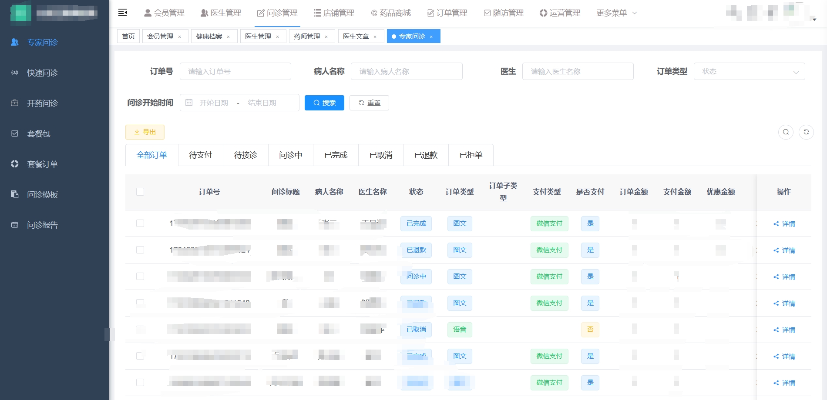Viewport: 827px width, 400px height.
Task: Open 开始日期 date picker
Action: click(x=214, y=103)
